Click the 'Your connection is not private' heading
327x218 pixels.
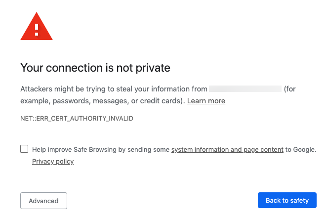click(x=95, y=68)
